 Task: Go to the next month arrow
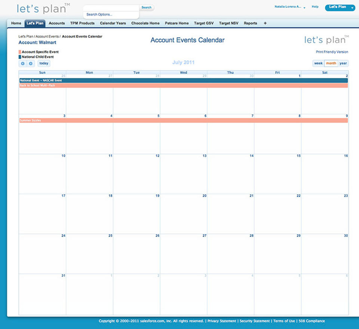(31, 64)
